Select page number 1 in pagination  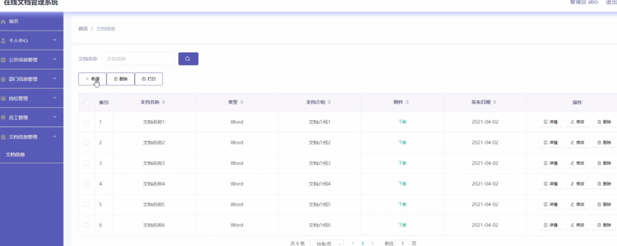pyautogui.click(x=362, y=244)
